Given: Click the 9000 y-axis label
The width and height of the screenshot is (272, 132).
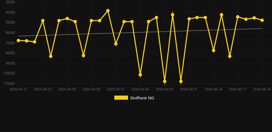Looking at the screenshot, I should [x=10, y=63].
